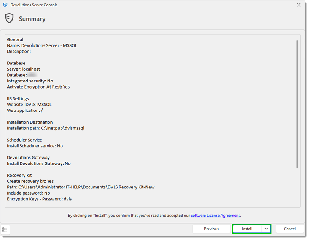Click the summary panel vertical scrollbar

(x=297, y=104)
